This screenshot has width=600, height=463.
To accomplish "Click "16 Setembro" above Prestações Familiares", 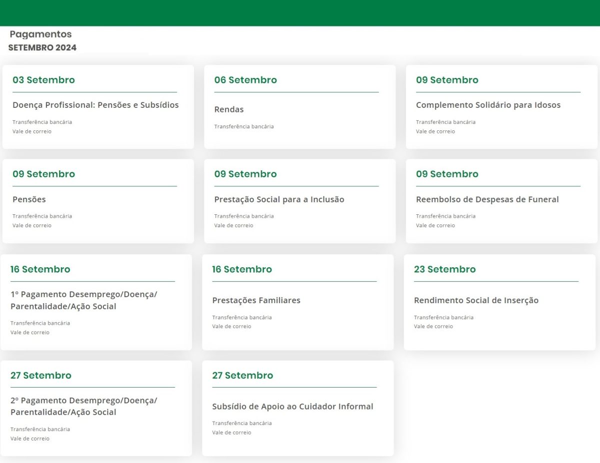I will [x=242, y=269].
